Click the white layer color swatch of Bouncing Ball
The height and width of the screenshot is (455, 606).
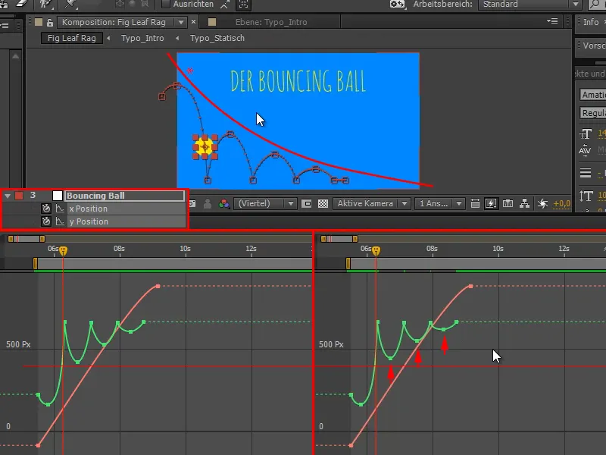pos(58,196)
